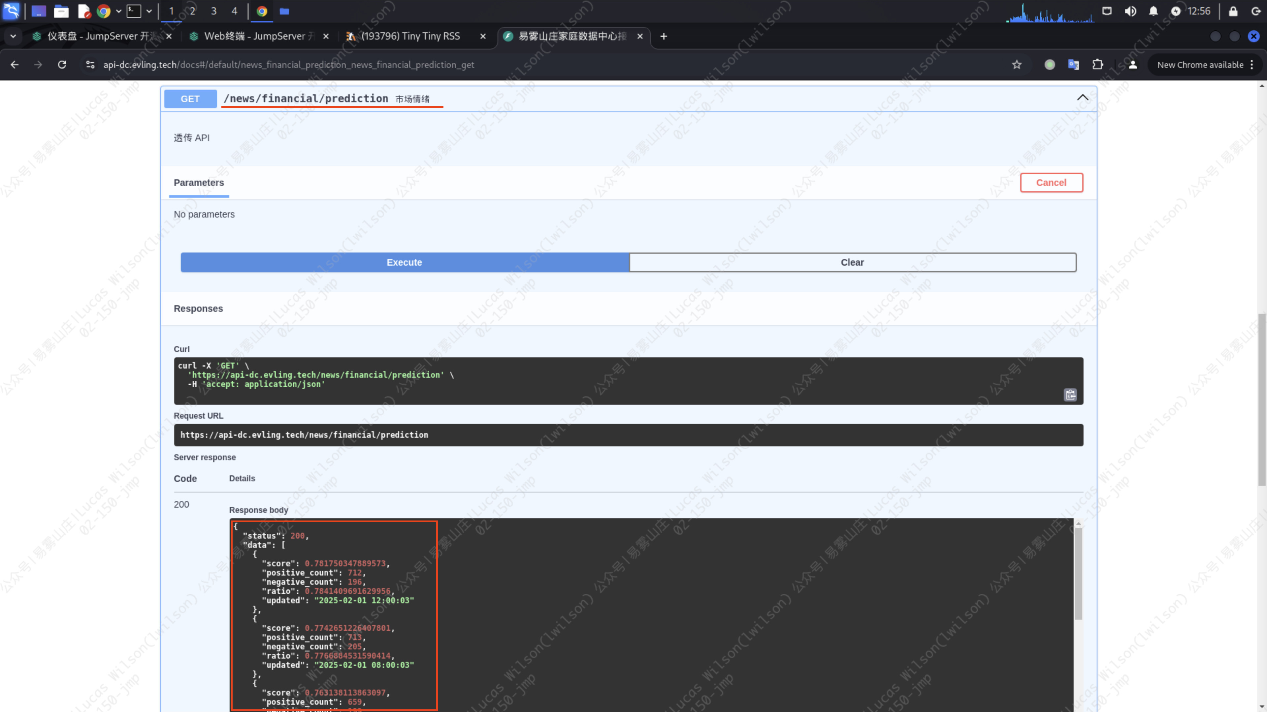Open the green circle extension

point(1050,64)
